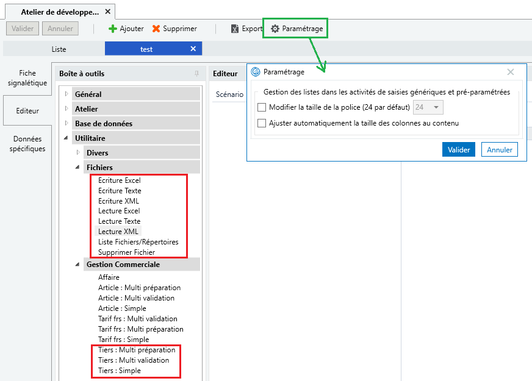Select Ecriture Excel tool
This screenshot has width=532, height=381.
(120, 180)
